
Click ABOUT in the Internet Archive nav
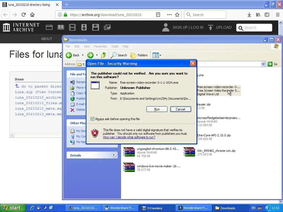coord(46,39)
